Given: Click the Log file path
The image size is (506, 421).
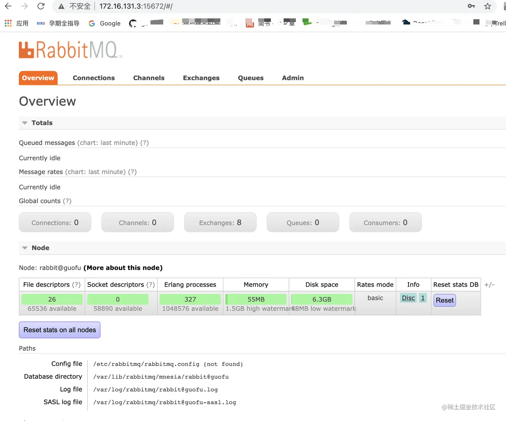Looking at the screenshot, I should (155, 390).
